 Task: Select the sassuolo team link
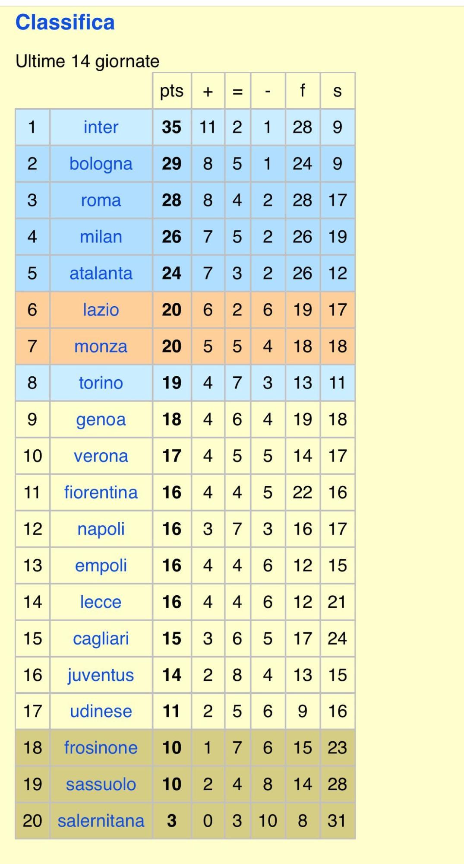point(101,784)
